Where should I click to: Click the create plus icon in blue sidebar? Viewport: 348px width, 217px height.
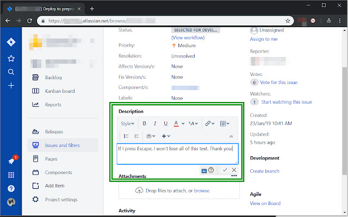click(x=11, y=86)
